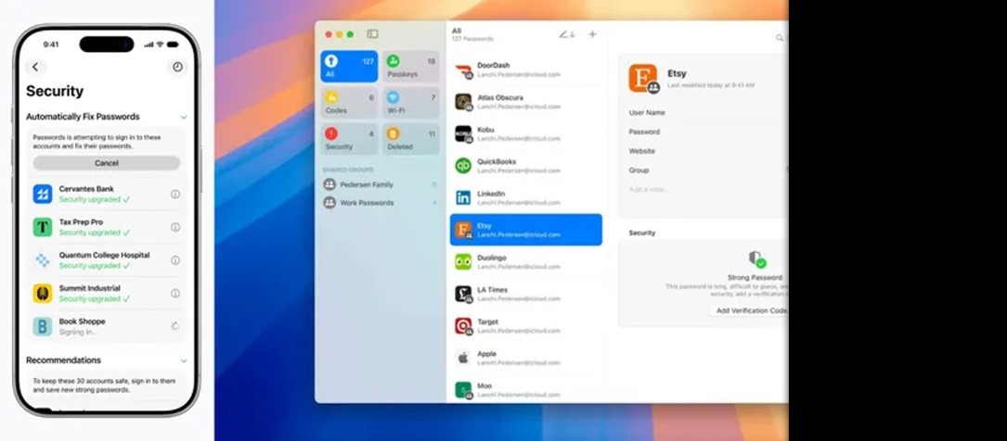Viewport: 1007px width, 441px height.
Task: Click the Etsy logo in detail pane
Action: click(643, 78)
